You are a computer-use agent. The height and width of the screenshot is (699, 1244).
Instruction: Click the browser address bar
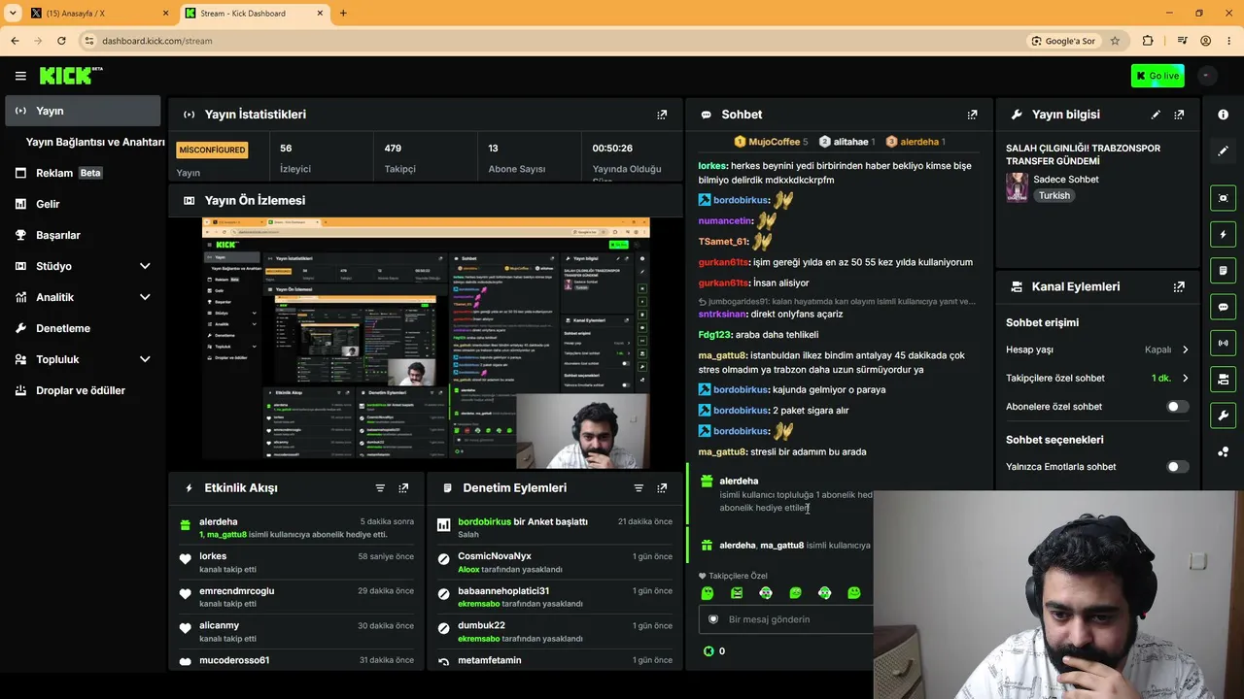click(x=554, y=41)
